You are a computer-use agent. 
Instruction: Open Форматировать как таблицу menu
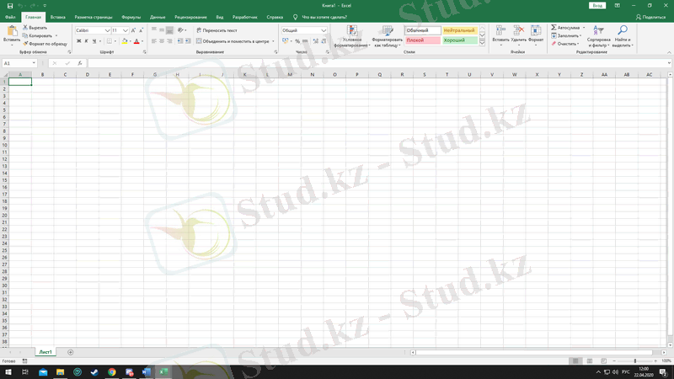387,36
